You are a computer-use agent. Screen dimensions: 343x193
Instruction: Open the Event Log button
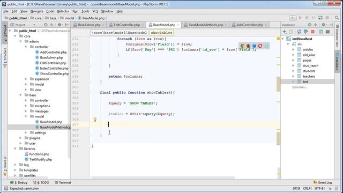pos(323,182)
